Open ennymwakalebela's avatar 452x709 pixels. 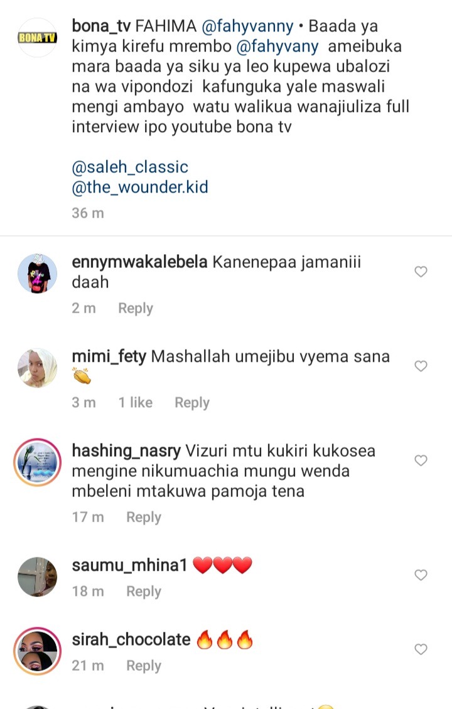click(38, 274)
